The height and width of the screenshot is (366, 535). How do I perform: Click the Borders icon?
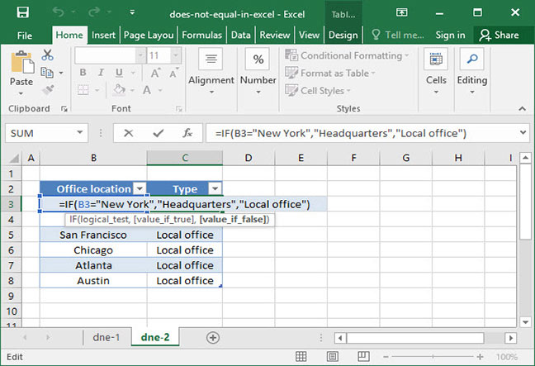click(x=83, y=90)
